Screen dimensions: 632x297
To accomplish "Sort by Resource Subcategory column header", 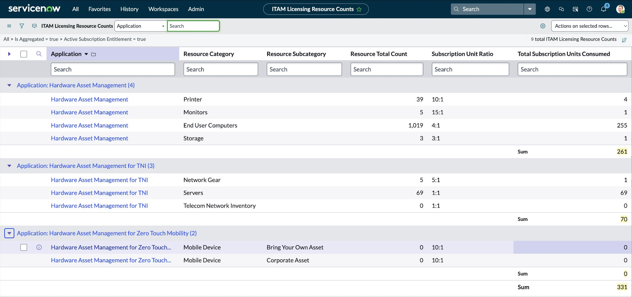I will coord(296,54).
